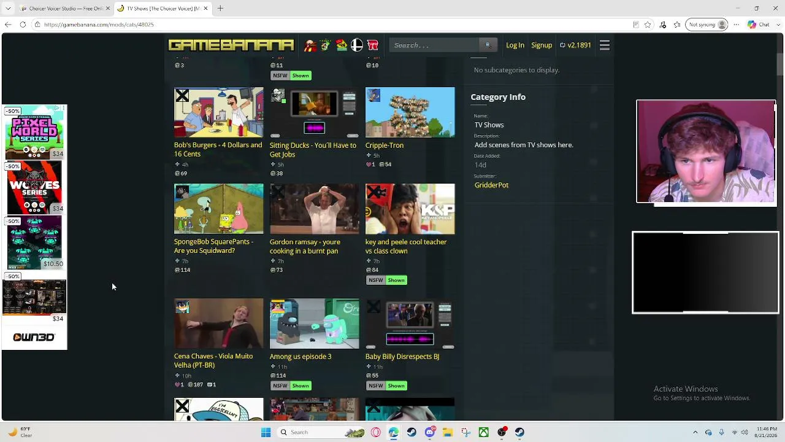Open the Cripple-Tron mod link
Screen dimensions: 785x442
pyautogui.click(x=385, y=145)
